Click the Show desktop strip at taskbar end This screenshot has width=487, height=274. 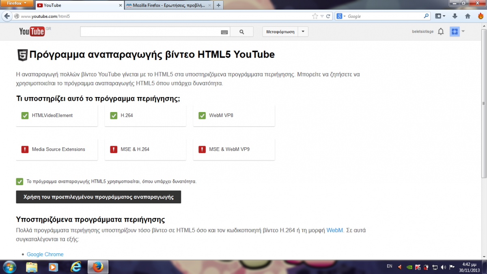tap(484, 267)
